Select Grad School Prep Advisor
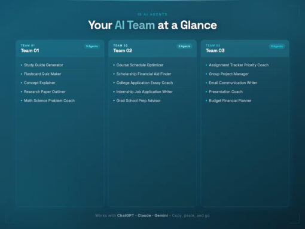This screenshot has width=305, height=229. click(138, 100)
